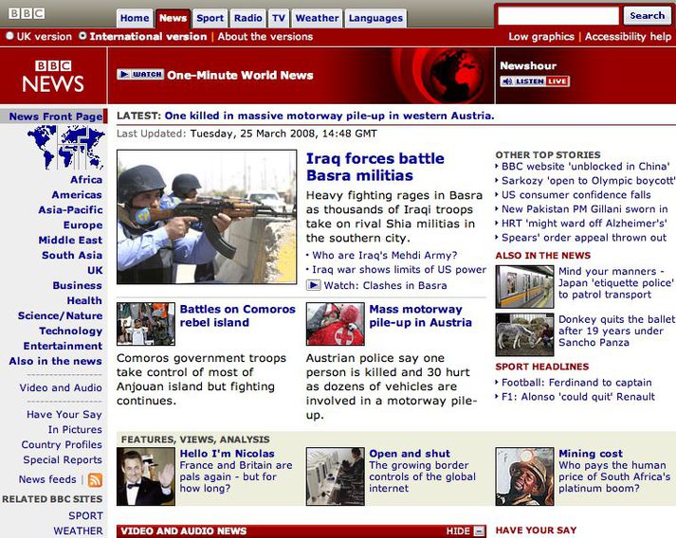Open Battles on Comoros rebel island headline
Viewport: 676px width, 538px height.
coord(238,315)
